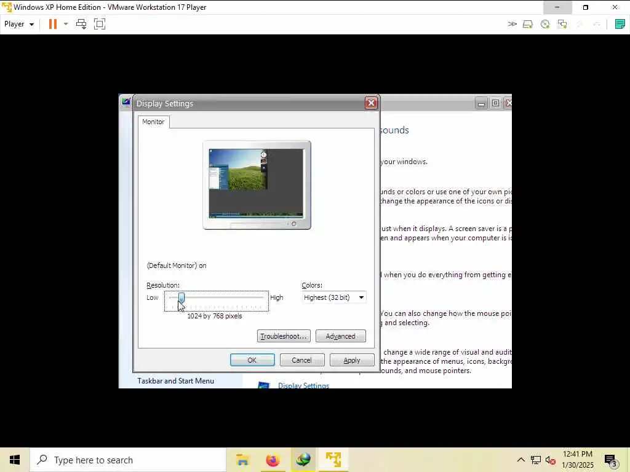Click the Advanced button

341,336
